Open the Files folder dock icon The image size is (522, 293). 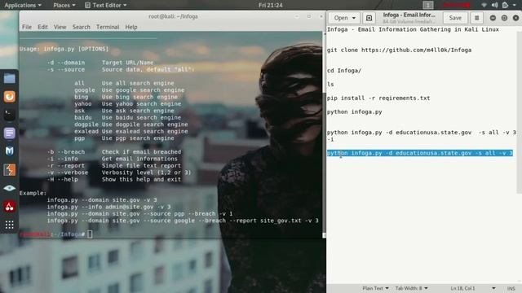9,79
